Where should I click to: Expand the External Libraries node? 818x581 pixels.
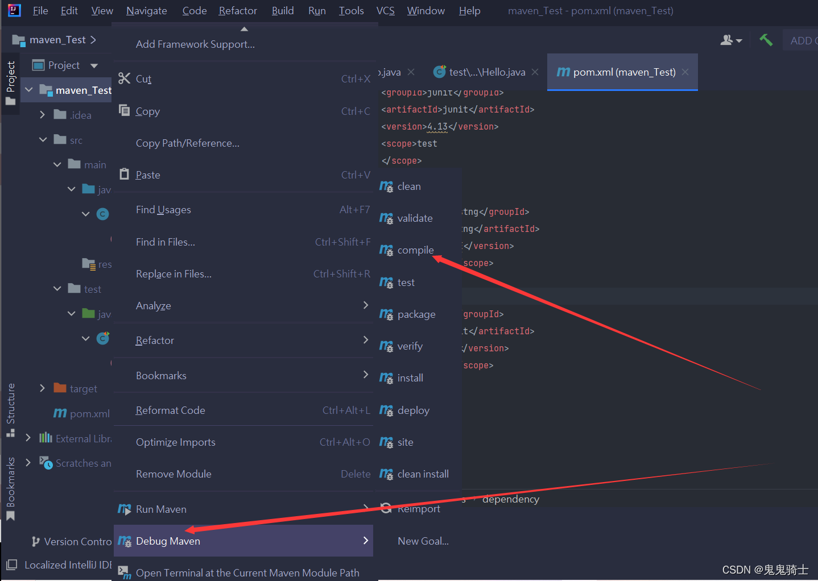pyautogui.click(x=28, y=438)
